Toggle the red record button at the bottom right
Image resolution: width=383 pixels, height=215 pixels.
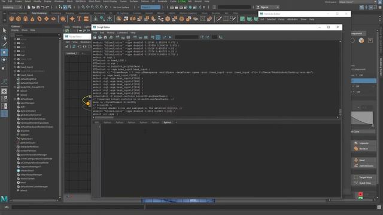click(x=360, y=194)
